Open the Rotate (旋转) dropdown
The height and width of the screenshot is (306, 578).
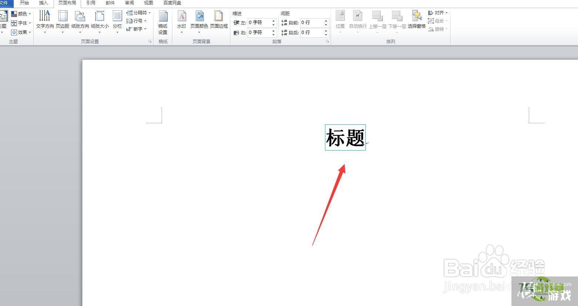[x=438, y=29]
